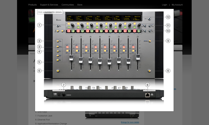This screenshot has width=209, height=125.
Task: Select number 11 callout on the diagram
Action: click(x=168, y=25)
